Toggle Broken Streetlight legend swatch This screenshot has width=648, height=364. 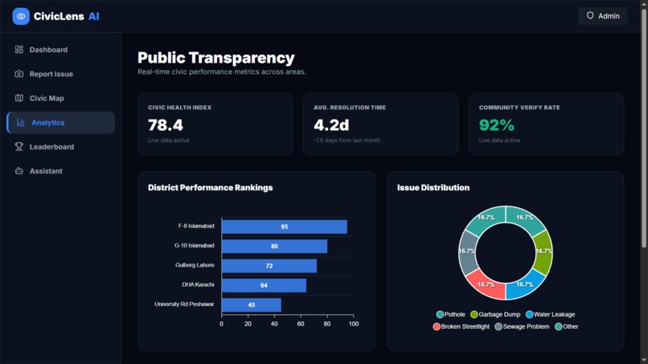[x=437, y=326]
